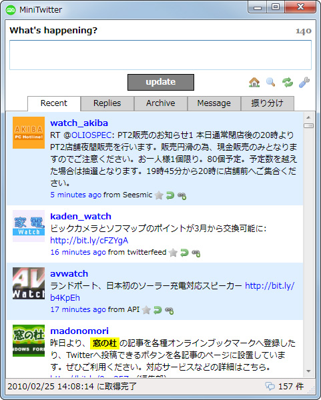Click the home timeline icon
The width and height of the screenshot is (321, 400).
pyautogui.click(x=254, y=83)
